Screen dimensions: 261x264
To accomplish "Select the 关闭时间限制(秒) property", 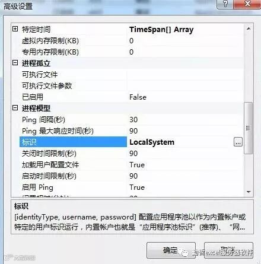I will click(x=49, y=154).
